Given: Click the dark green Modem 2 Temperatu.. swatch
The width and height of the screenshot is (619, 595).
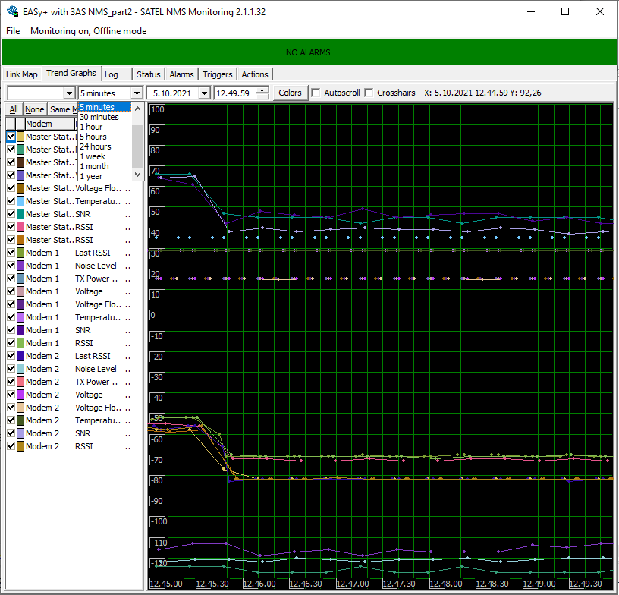Looking at the screenshot, I should coord(20,420).
